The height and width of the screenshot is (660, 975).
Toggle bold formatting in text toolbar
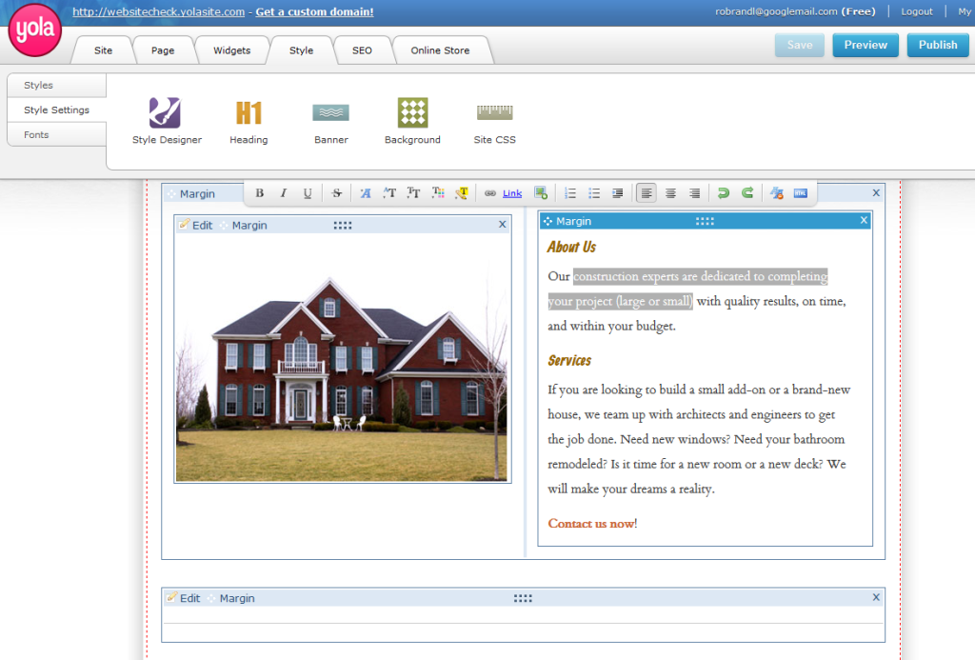pyautogui.click(x=260, y=193)
